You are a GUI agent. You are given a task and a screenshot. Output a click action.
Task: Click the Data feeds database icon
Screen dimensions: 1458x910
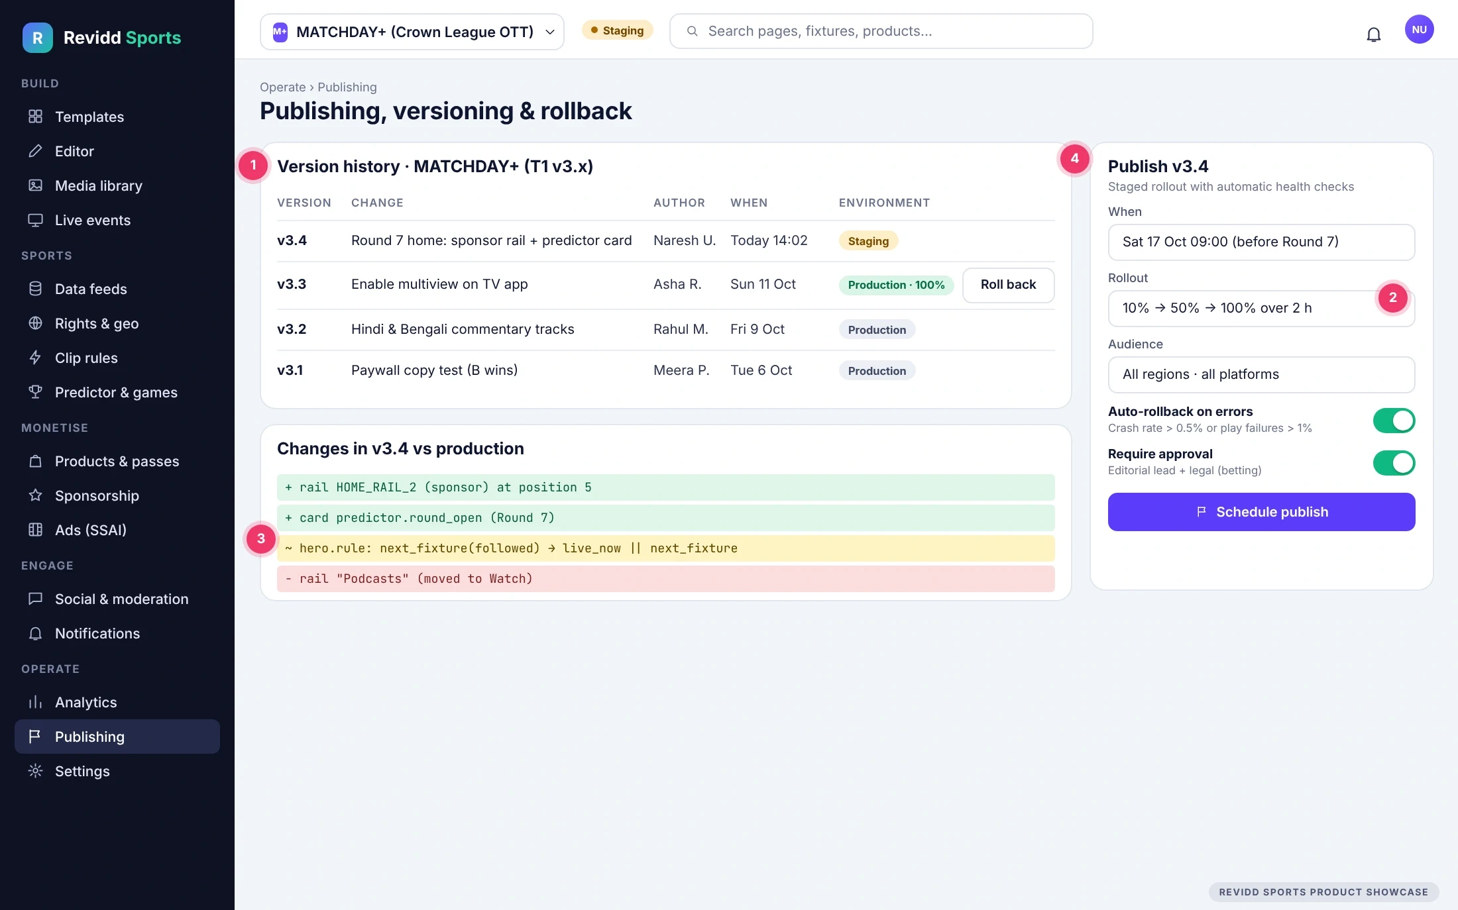click(35, 289)
